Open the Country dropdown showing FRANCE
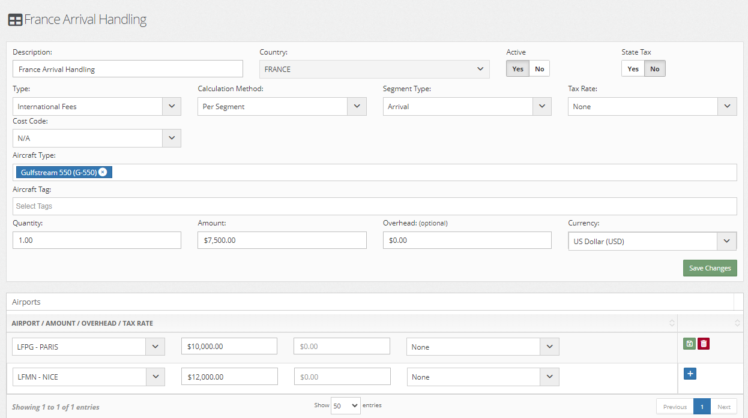 pos(375,69)
